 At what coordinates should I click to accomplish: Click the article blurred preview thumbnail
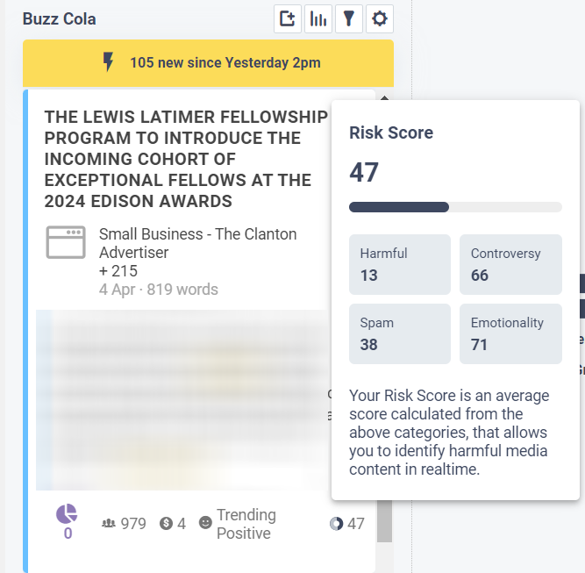coord(180,399)
